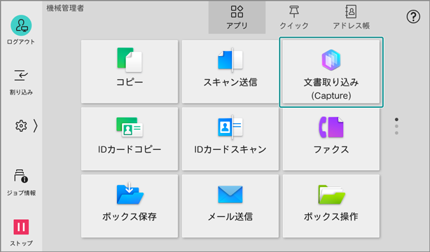
Task: Tap the ログアウト user icon
Action: click(21, 25)
